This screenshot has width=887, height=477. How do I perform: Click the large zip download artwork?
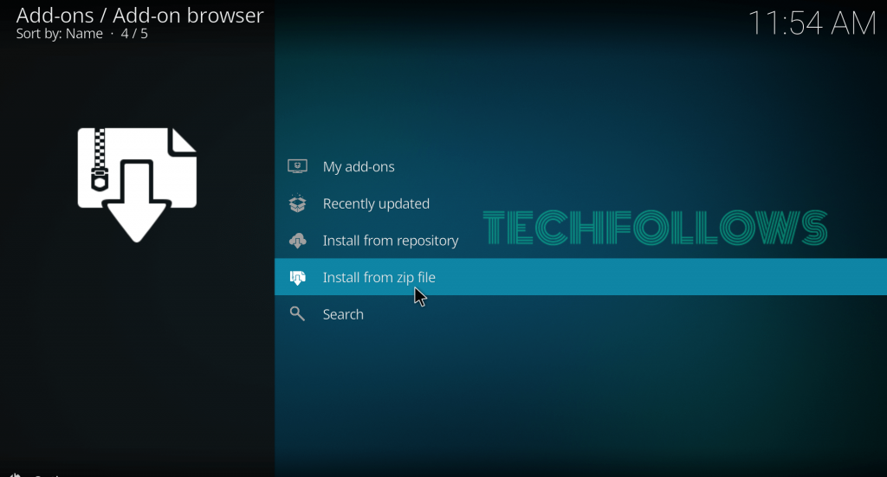tap(137, 184)
